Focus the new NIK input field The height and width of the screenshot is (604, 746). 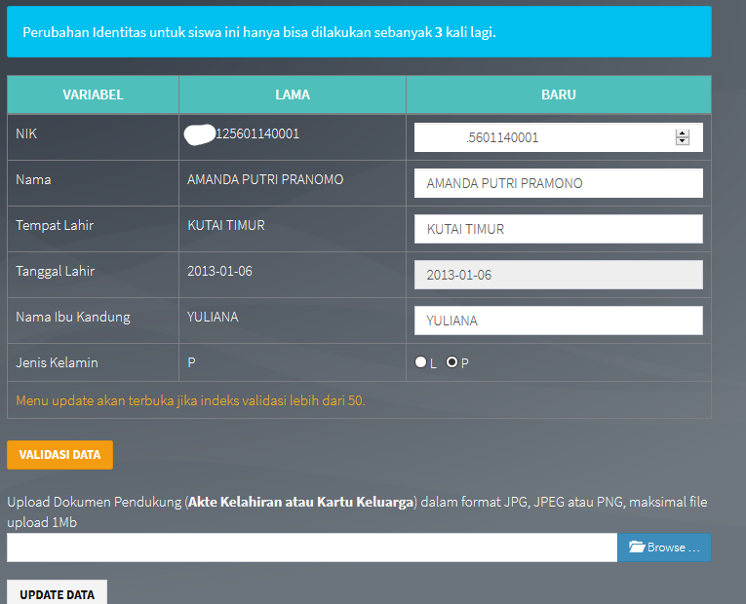[x=559, y=137]
